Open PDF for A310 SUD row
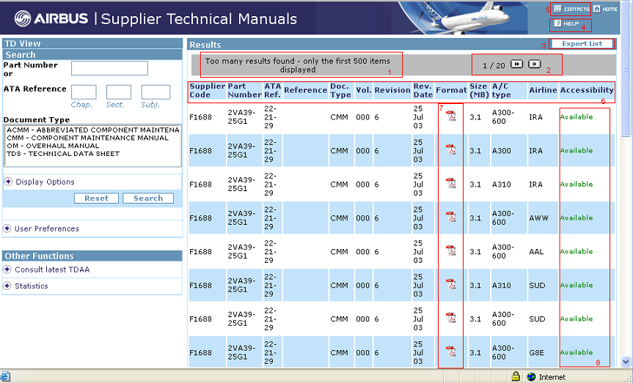The width and height of the screenshot is (633, 383). click(x=450, y=284)
